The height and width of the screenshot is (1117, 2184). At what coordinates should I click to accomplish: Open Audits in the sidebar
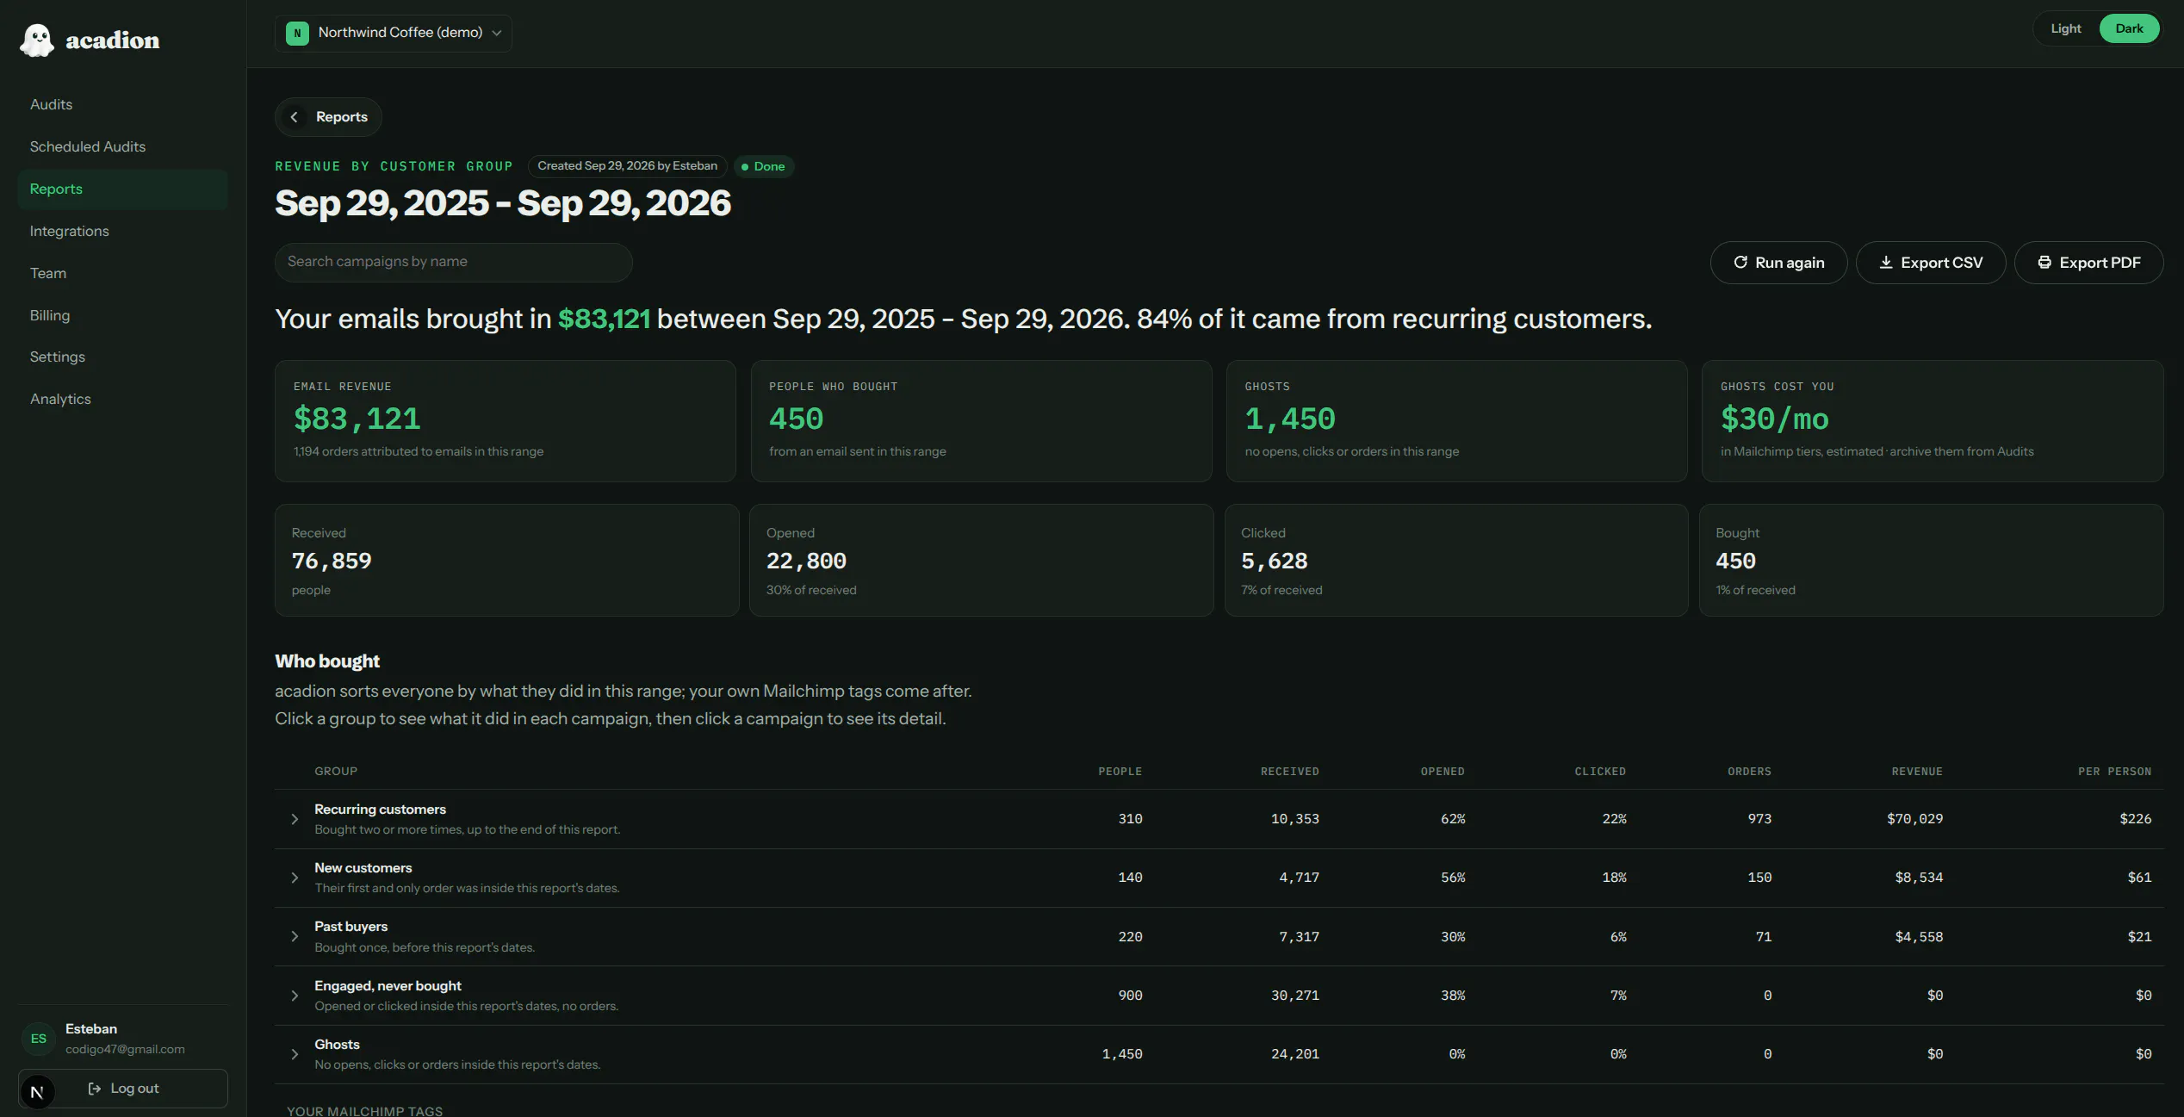(x=122, y=104)
